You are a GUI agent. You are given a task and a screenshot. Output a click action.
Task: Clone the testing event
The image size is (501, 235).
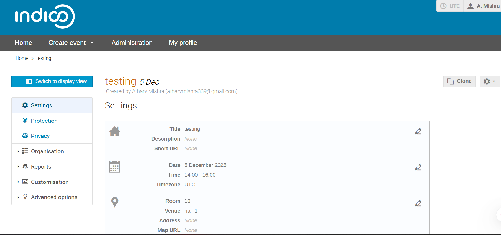(x=459, y=81)
